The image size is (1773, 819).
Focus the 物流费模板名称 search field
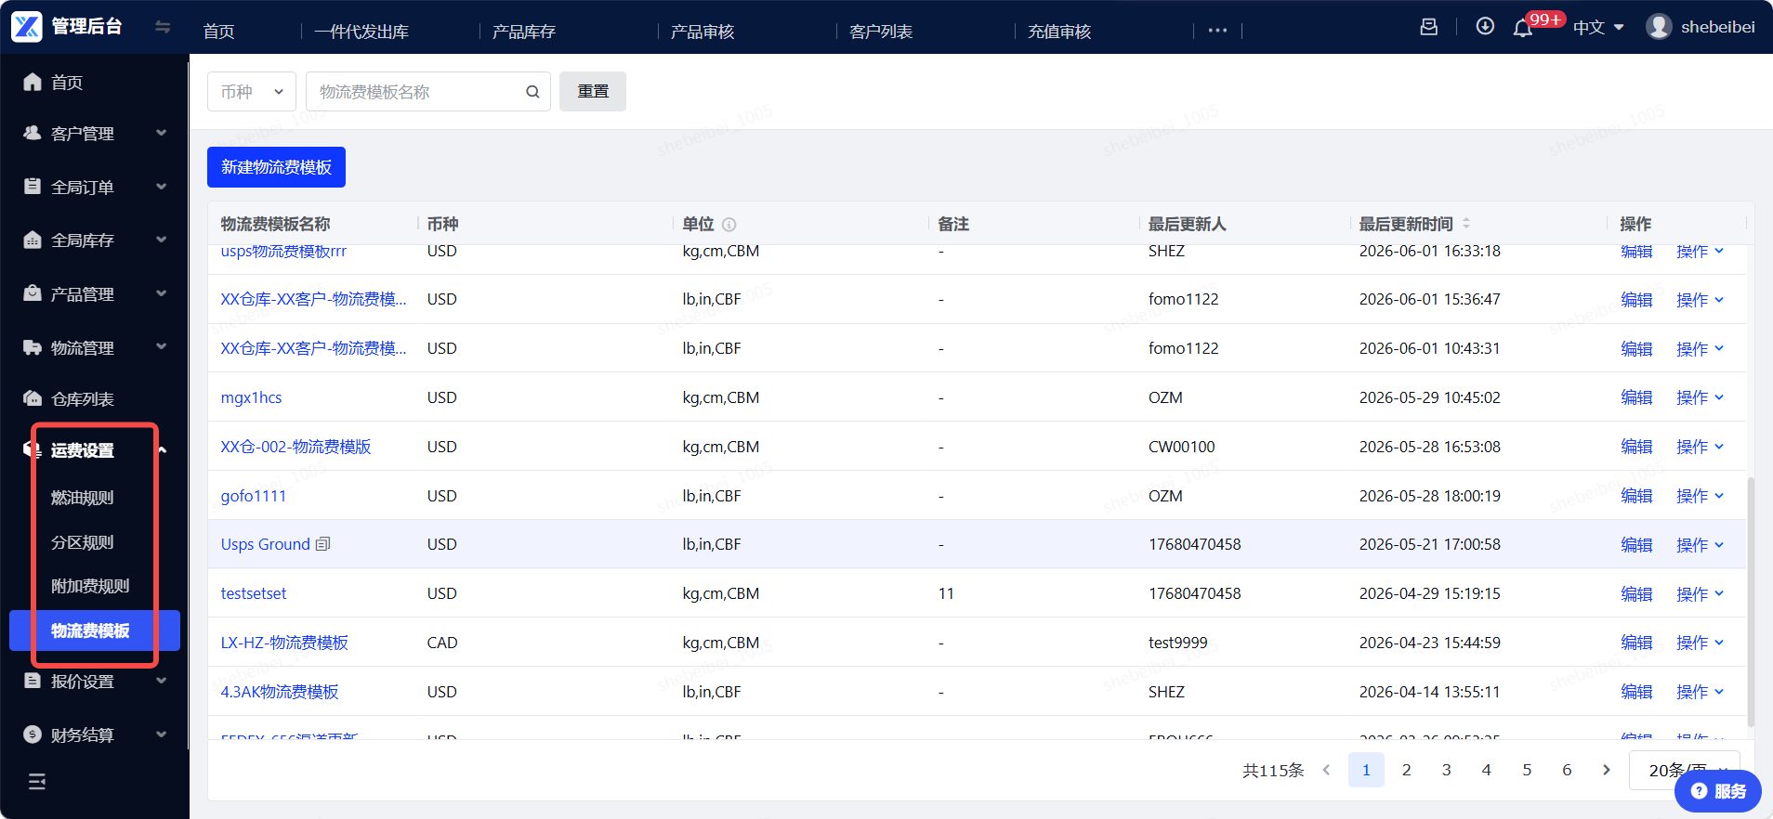(427, 92)
